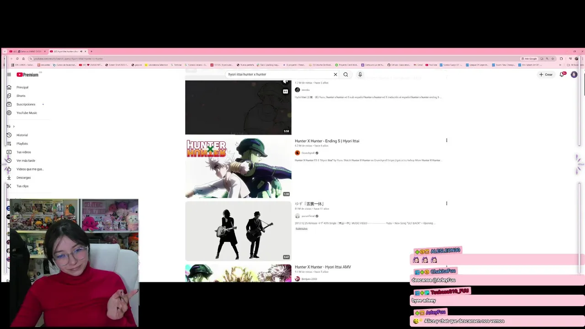The image size is (585, 329).
Task: Go forward in browser toolbar
Action: [11, 58]
